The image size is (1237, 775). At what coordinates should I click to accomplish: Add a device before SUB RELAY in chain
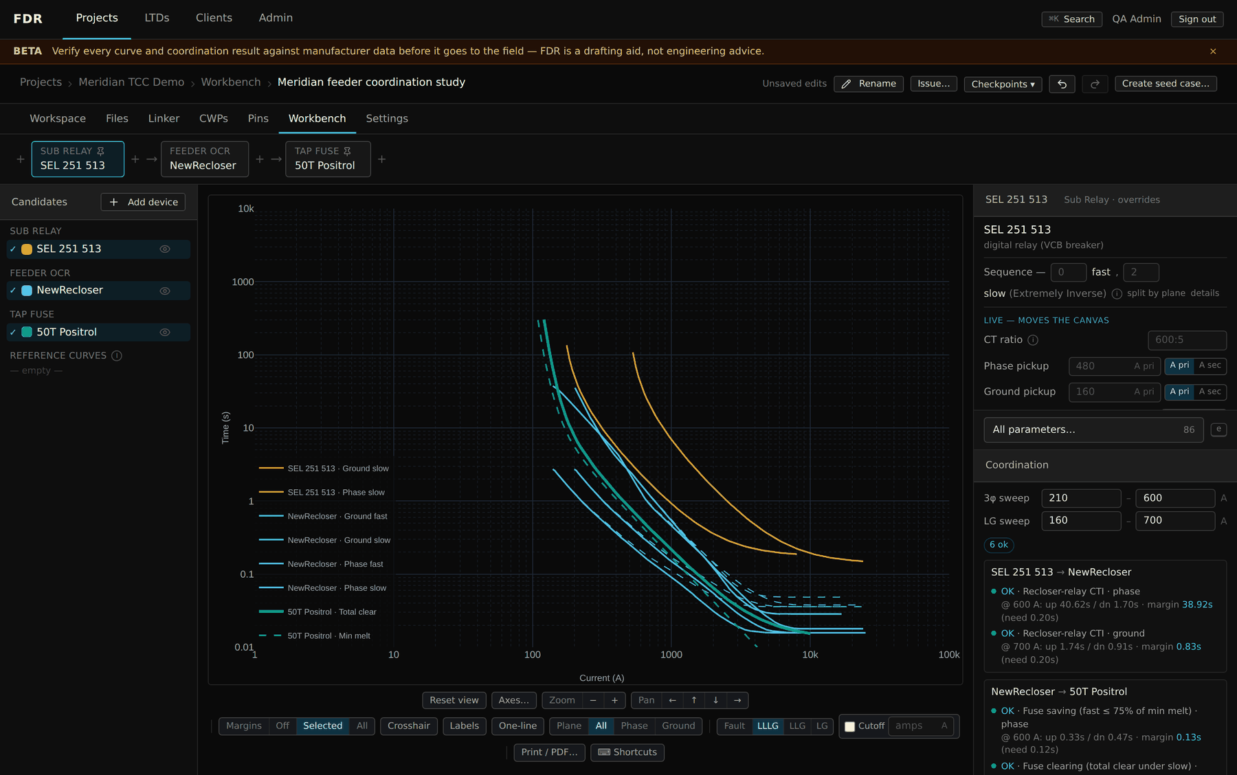[x=21, y=159]
